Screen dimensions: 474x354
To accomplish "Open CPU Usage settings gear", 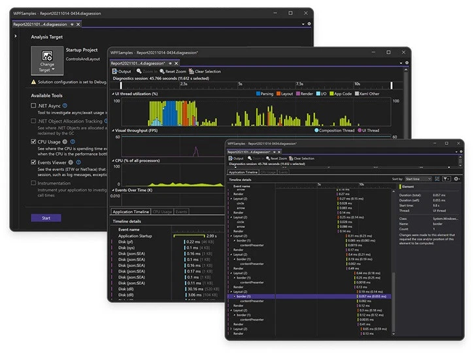I will point(65,142).
